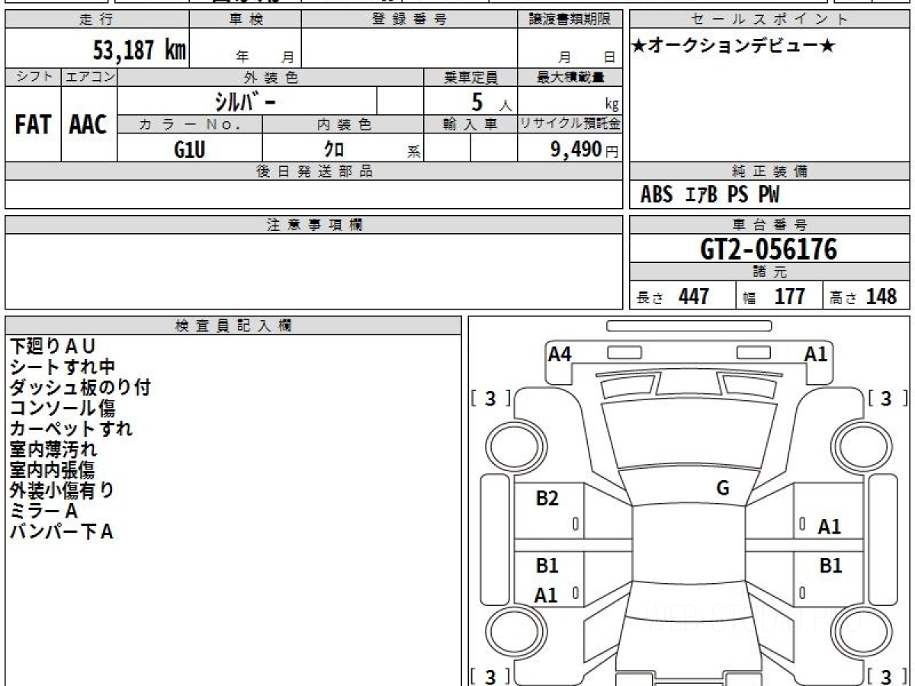Screen dimensions: 915x686
Task: Click the length value 447
Action: (x=694, y=297)
